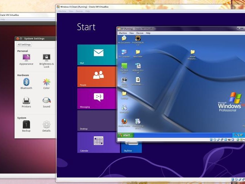245x184 pixels.
Task: Open Backup in System Settings
Action: pos(26,126)
